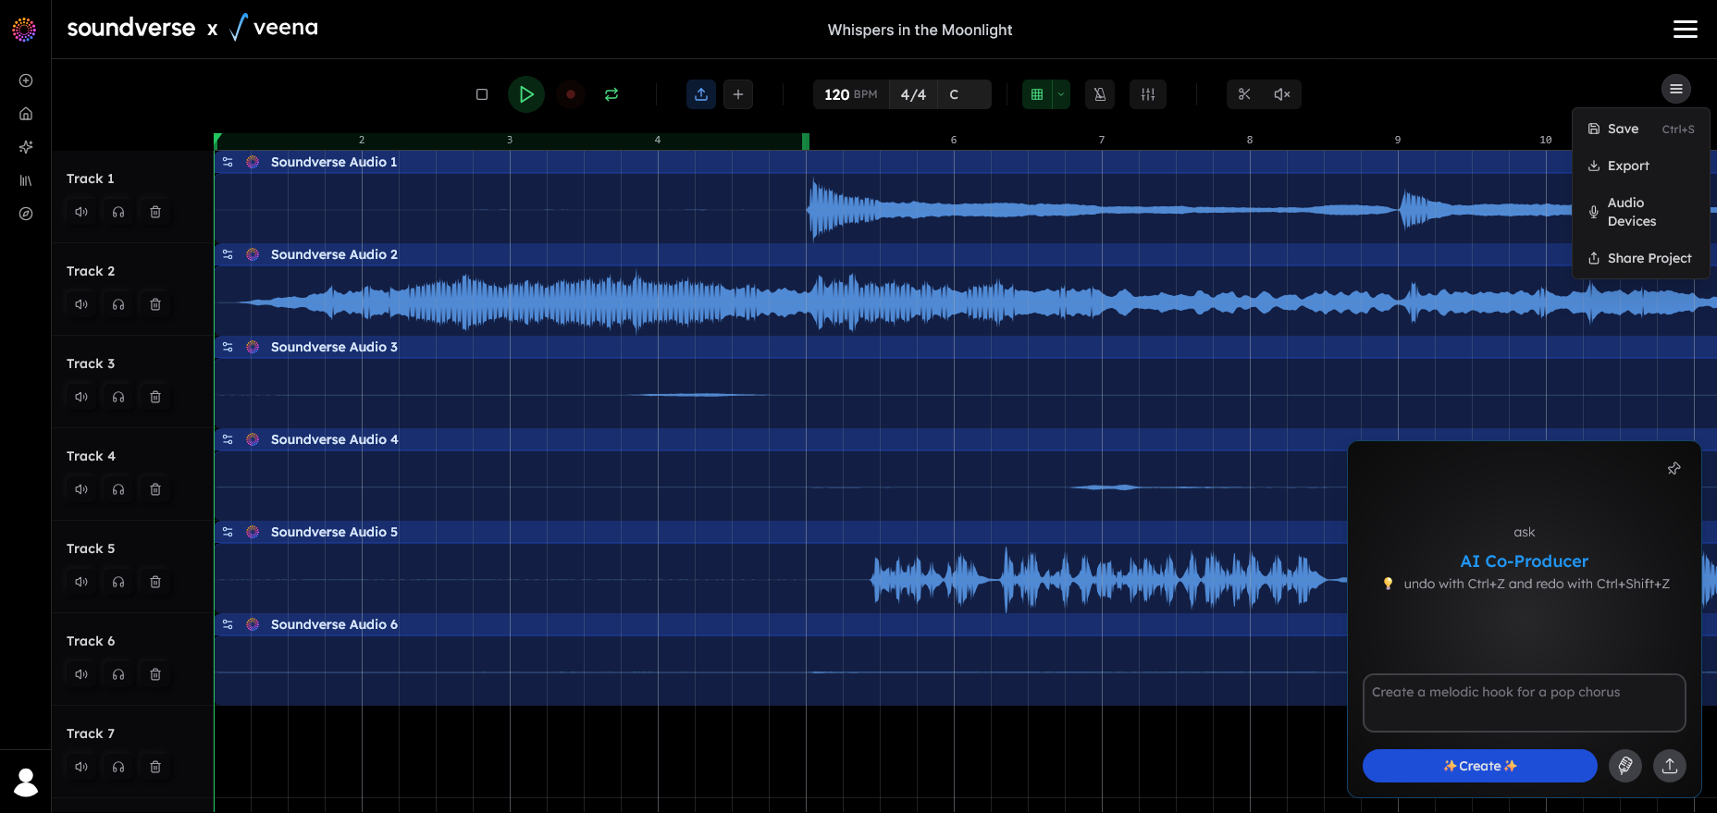This screenshot has height=813, width=1717.
Task: Solo Track 3 with its headphones icon
Action: pos(118,397)
